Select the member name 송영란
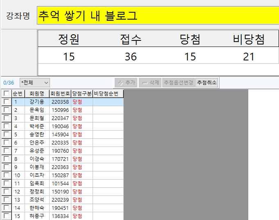279x220 pixels. click(37, 134)
